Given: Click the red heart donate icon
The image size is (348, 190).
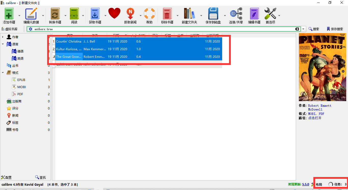Looking at the screenshot, I should click(114, 13).
